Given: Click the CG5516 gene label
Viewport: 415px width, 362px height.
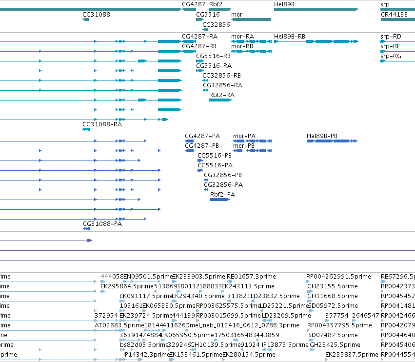Looking at the screenshot, I should tap(208, 14).
